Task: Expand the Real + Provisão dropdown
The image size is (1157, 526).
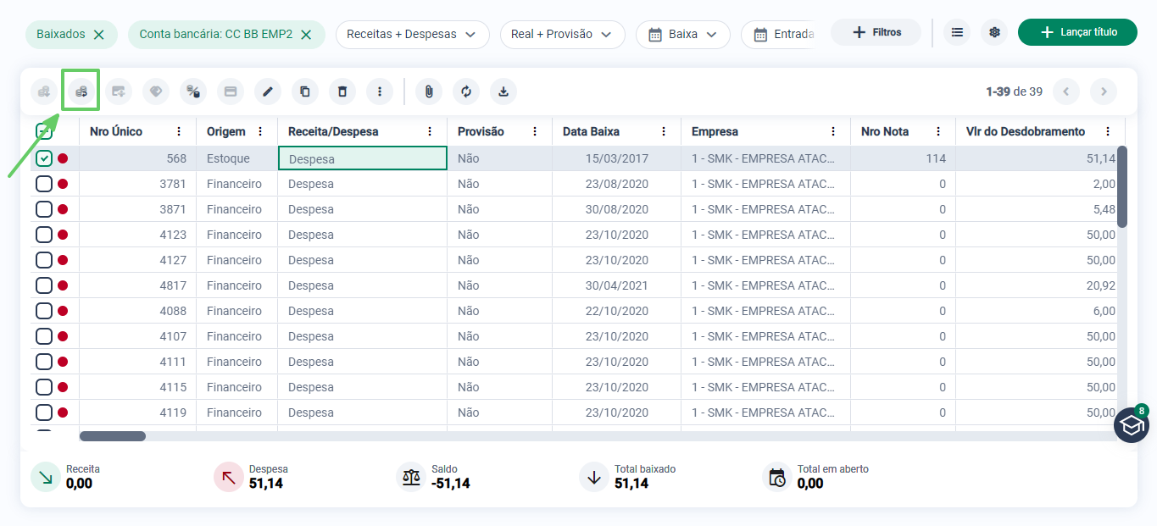Action: pyautogui.click(x=563, y=35)
